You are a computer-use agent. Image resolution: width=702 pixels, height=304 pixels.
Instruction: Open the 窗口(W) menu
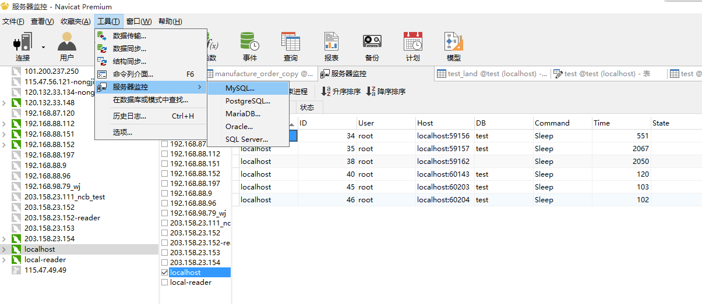click(x=139, y=22)
